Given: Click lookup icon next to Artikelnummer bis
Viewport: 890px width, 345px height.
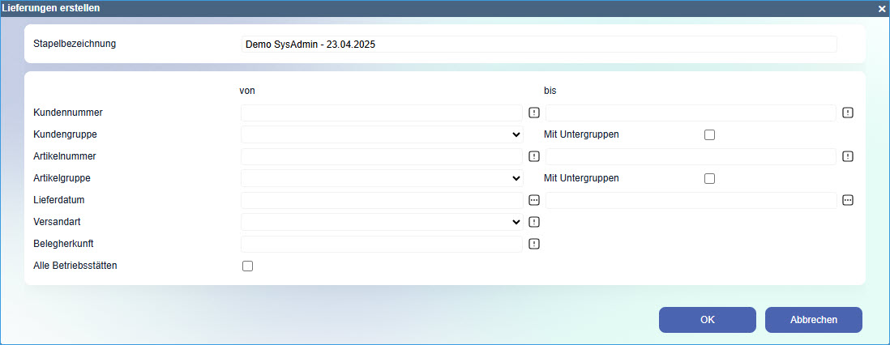Looking at the screenshot, I should (x=848, y=156).
